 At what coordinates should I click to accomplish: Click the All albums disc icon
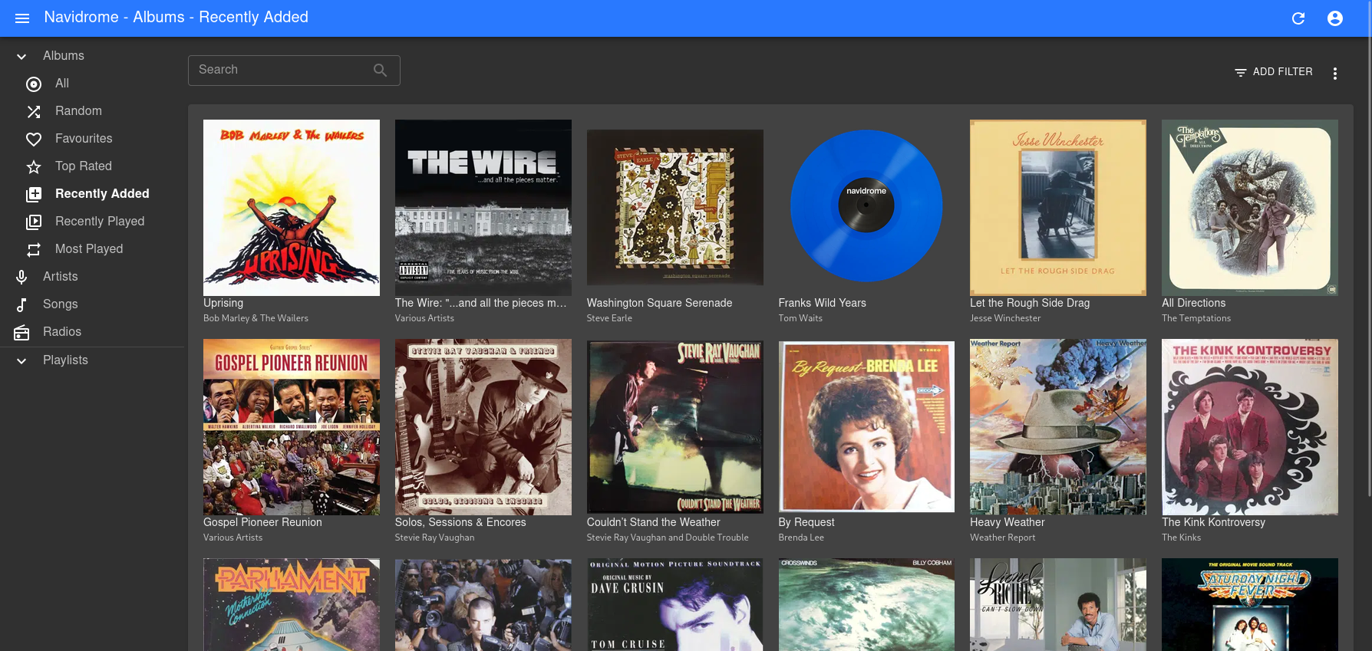coord(34,84)
